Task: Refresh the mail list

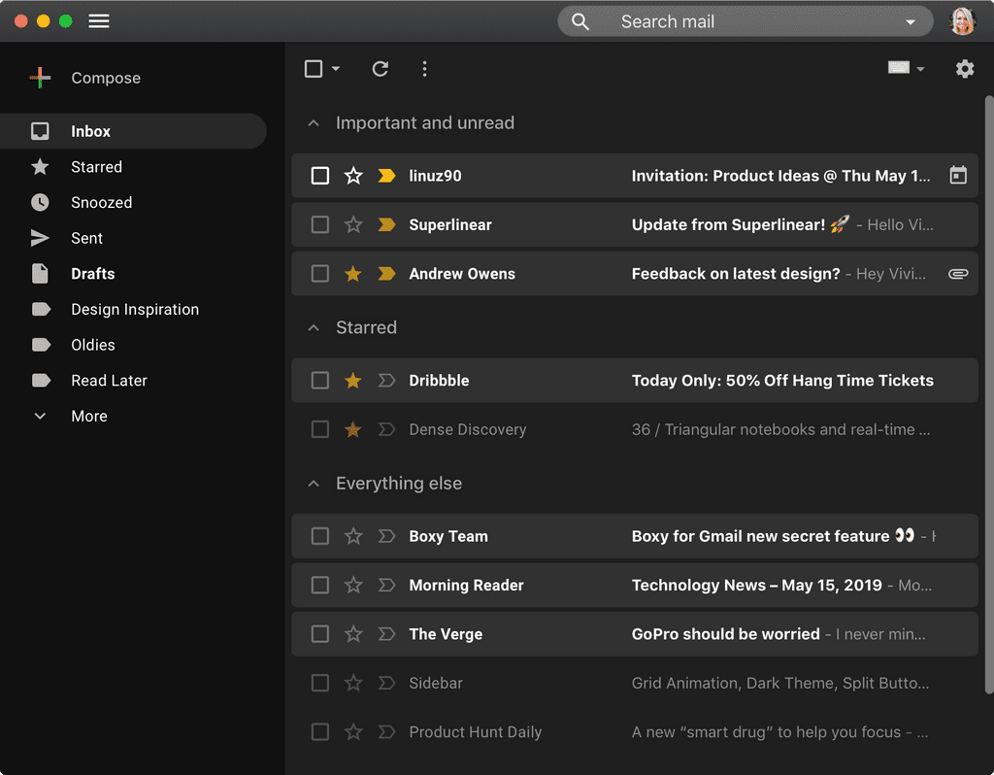Action: click(381, 69)
